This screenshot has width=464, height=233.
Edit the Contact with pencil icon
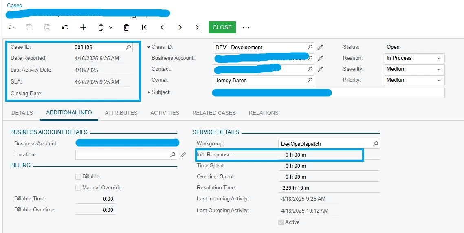tap(320, 69)
